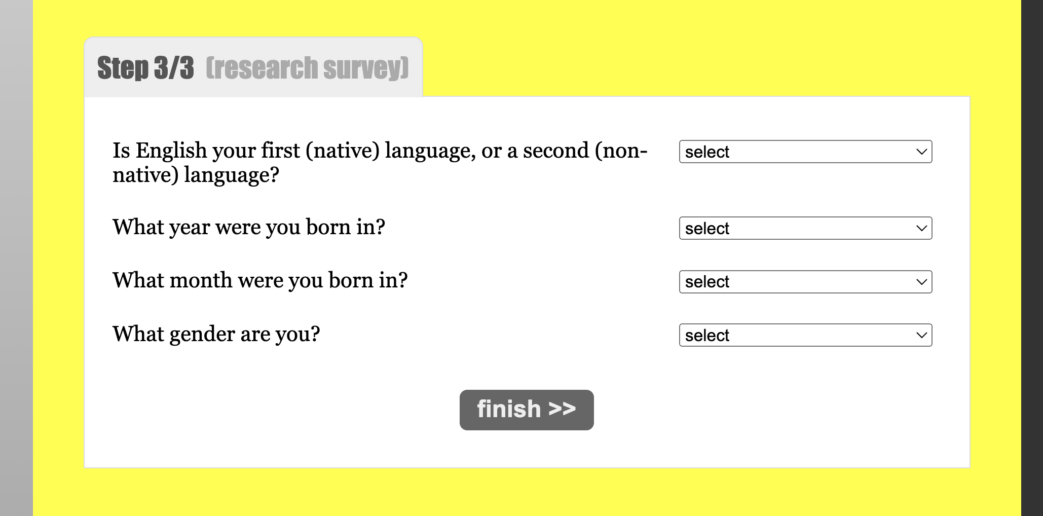The height and width of the screenshot is (516, 1043).
Task: Click the "What month were you born in?" label
Action: [260, 280]
